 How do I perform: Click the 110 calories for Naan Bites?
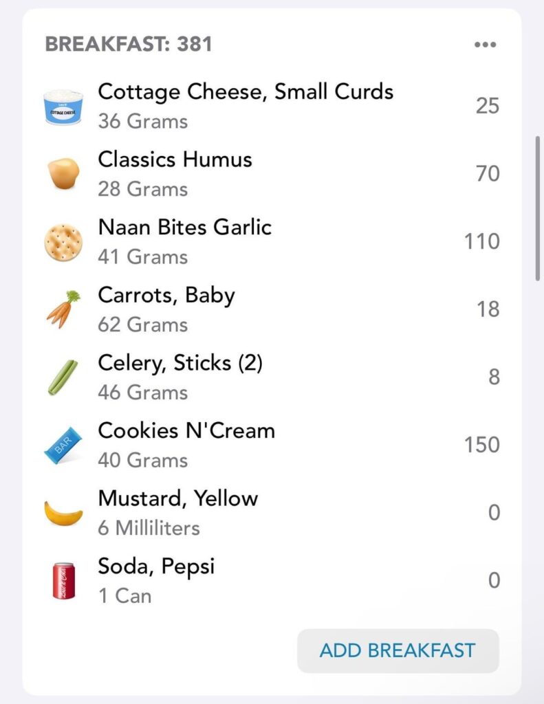[x=481, y=242]
